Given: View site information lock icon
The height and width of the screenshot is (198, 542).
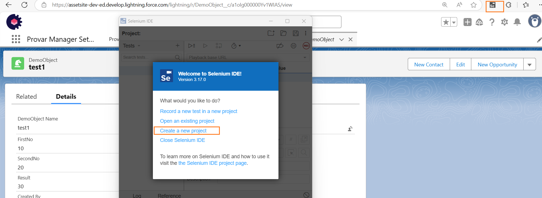Looking at the screenshot, I should (44, 5).
